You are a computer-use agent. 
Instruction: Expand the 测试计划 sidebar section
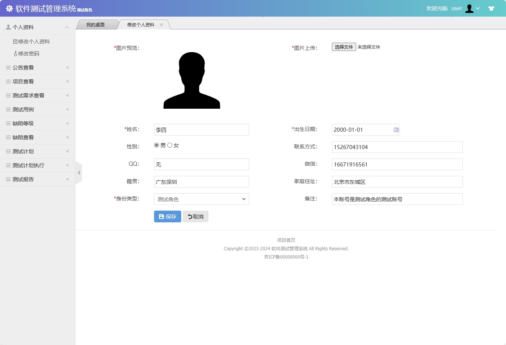pos(38,151)
